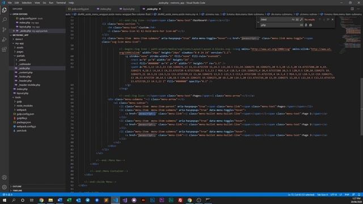
Task: Expand the _extras folder
Action: 37,60
